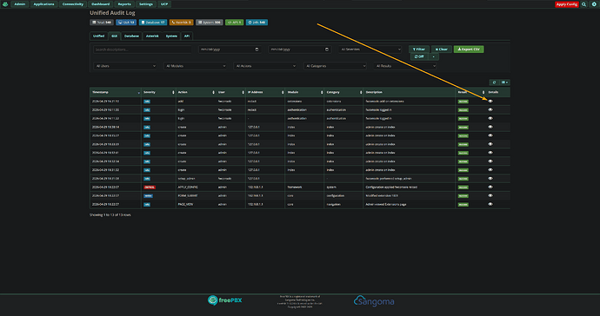Sort table by Result column
The width and height of the screenshot is (600, 316).
pyautogui.click(x=470, y=92)
